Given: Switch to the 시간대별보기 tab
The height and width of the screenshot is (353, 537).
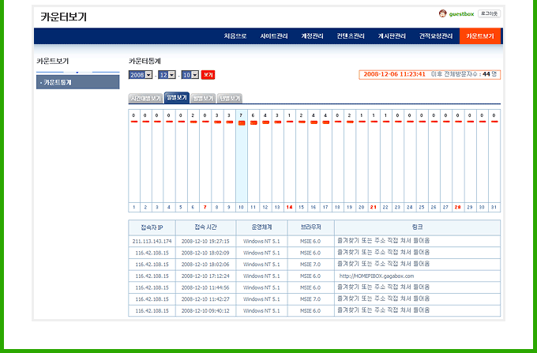Looking at the screenshot, I should 145,99.
